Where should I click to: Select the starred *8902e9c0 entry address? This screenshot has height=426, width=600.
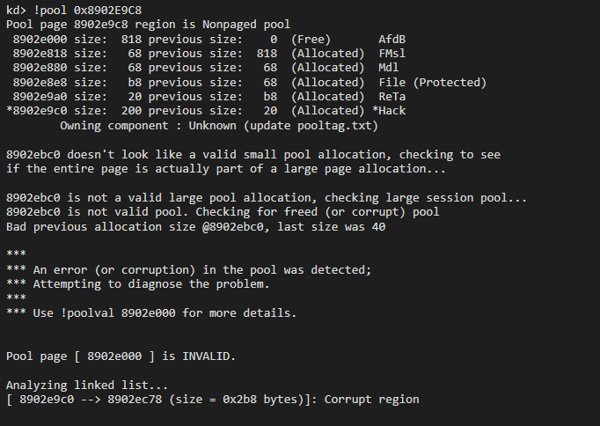point(36,111)
